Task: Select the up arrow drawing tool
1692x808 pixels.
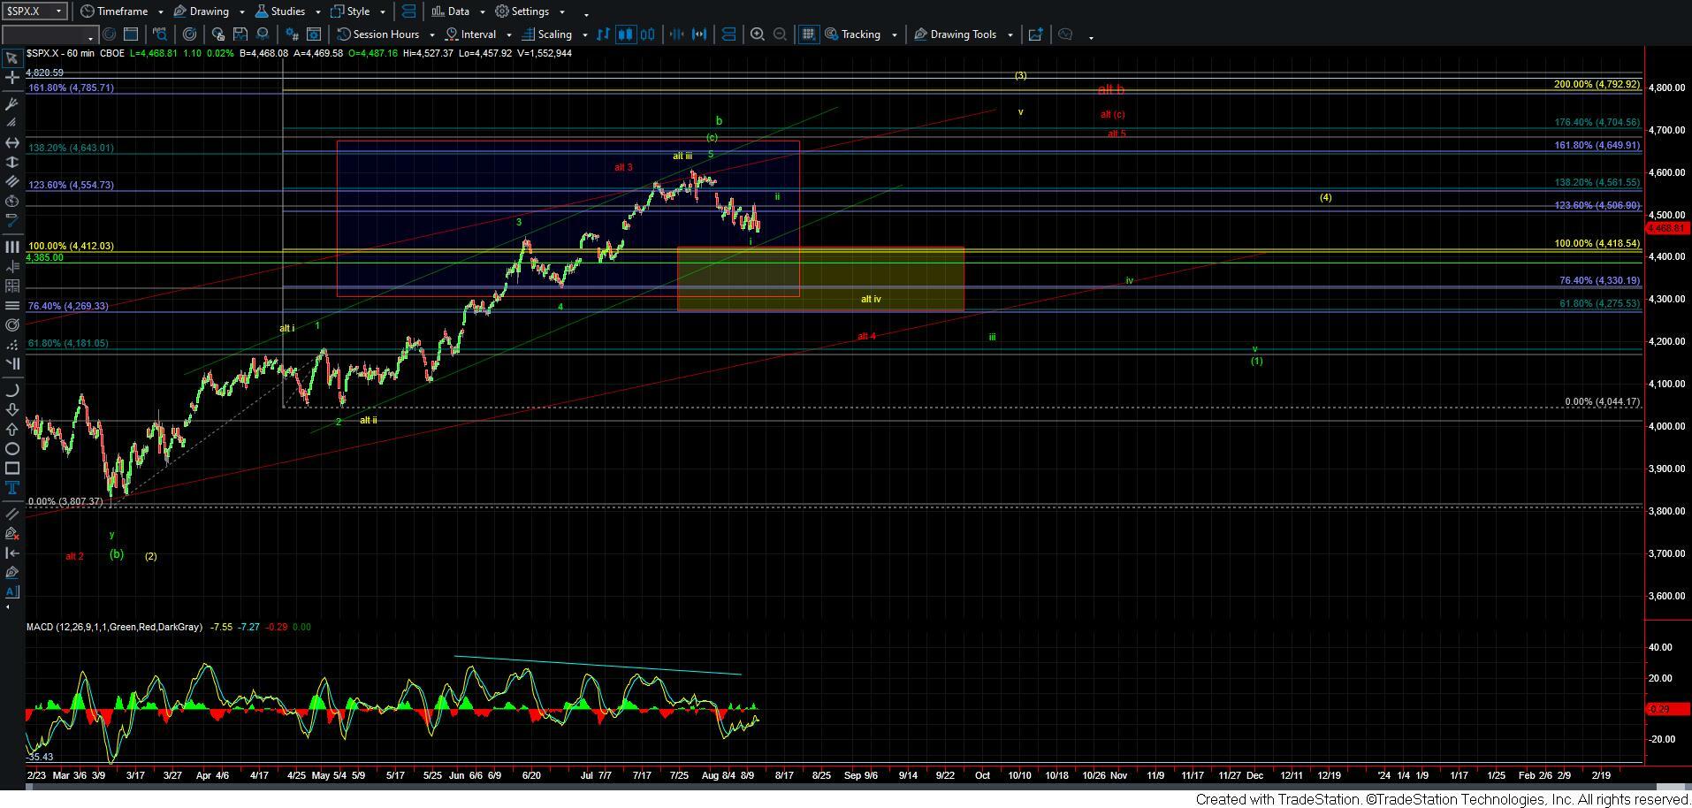Action: (x=11, y=429)
